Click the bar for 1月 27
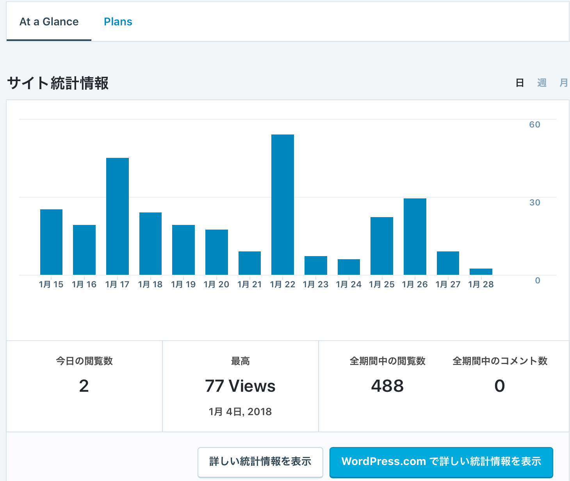Viewport: 570px width, 481px height. click(448, 263)
